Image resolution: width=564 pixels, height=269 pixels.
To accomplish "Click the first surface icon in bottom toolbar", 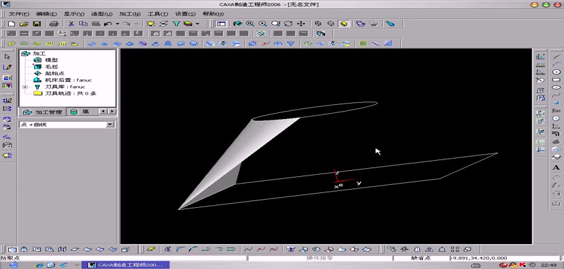I will tap(12, 249).
